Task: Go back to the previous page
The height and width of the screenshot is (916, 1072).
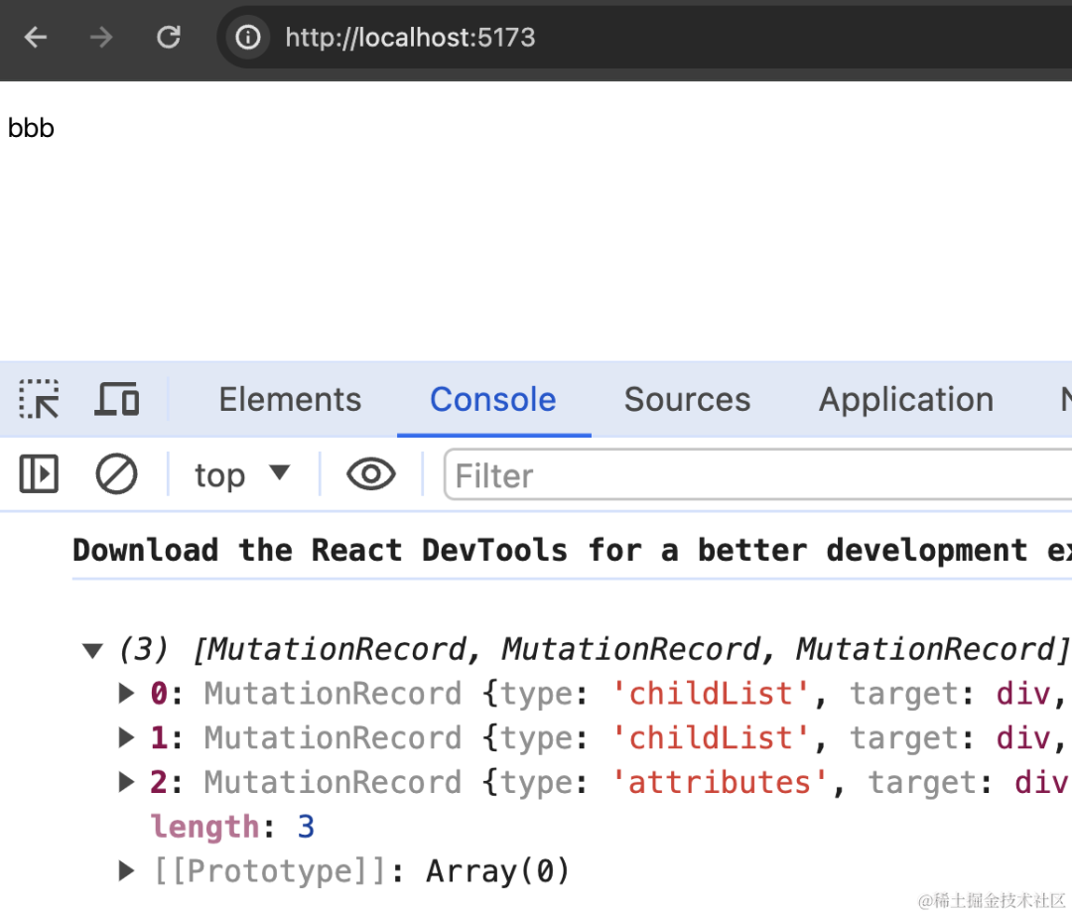Action: click(x=35, y=37)
